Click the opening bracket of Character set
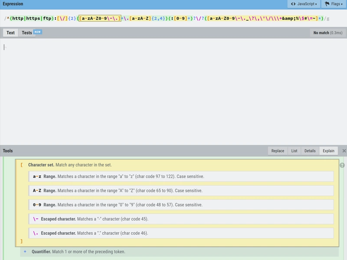Image resolution: width=347 pixels, height=260 pixels. (22, 165)
